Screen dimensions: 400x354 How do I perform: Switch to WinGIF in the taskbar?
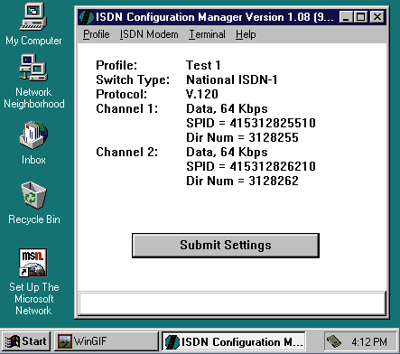[107, 341]
